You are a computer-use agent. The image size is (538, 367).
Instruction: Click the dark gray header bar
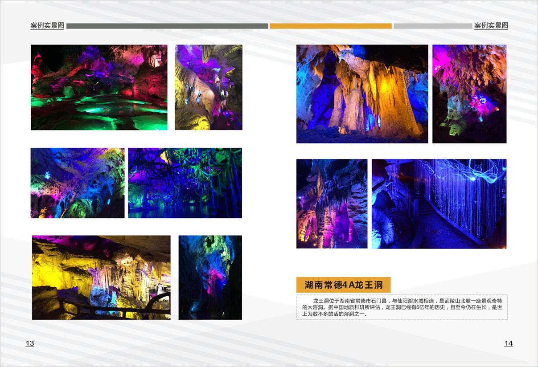point(167,26)
